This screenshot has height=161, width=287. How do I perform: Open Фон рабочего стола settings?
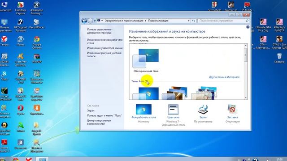point(143,114)
